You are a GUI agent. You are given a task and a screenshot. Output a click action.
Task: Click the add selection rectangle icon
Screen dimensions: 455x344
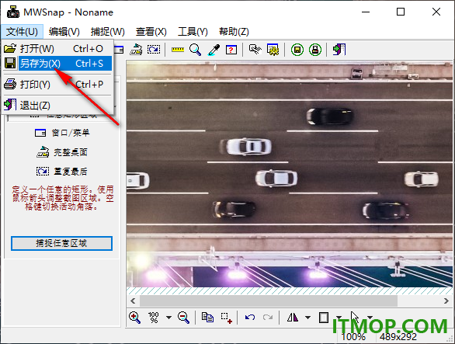pyautogui.click(x=227, y=318)
